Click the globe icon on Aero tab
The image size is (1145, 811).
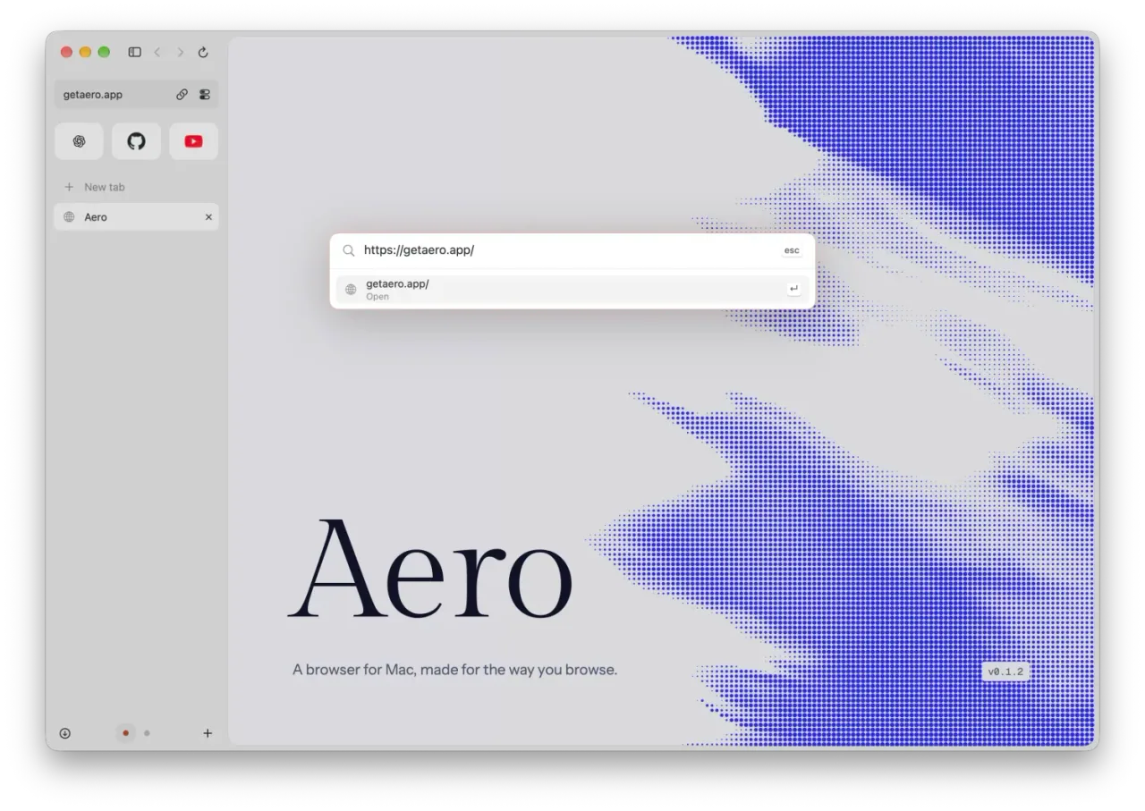point(69,217)
